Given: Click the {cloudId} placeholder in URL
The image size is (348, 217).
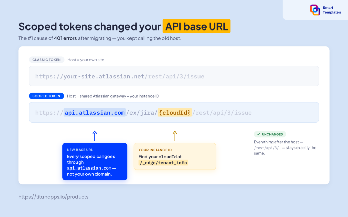Looking at the screenshot, I should 175,113.
